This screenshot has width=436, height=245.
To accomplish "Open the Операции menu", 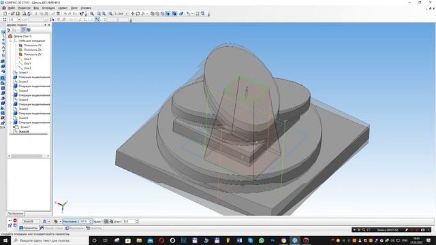I will pos(48,7).
